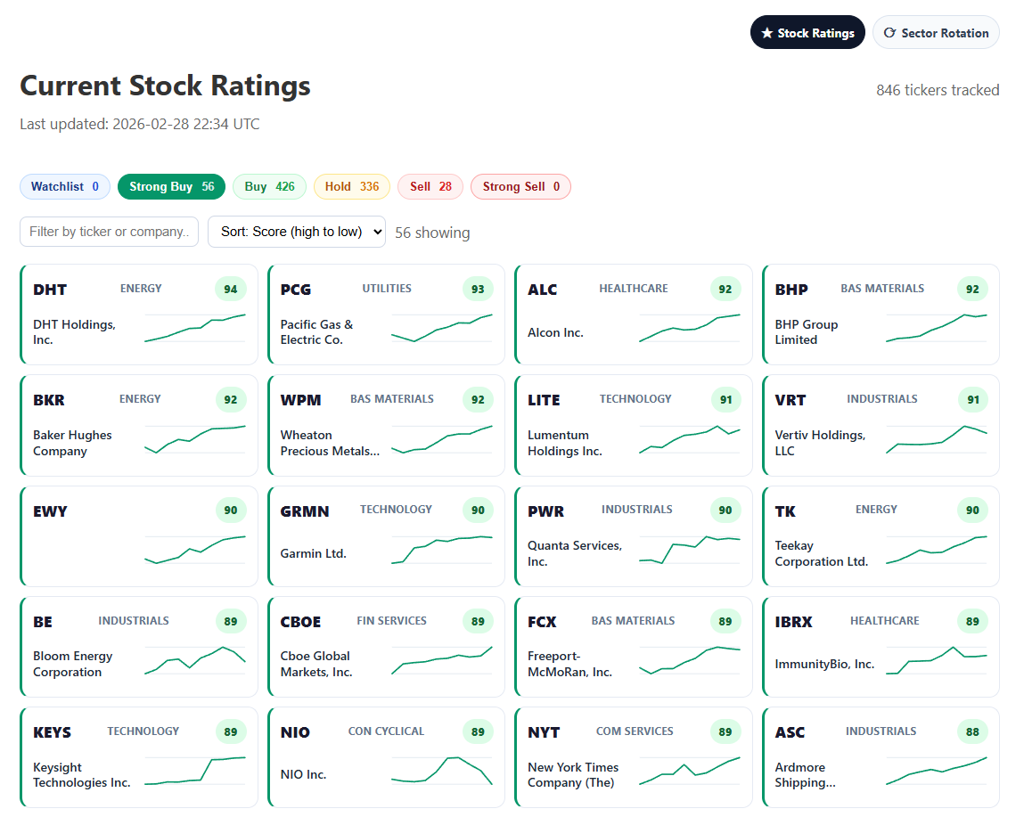Viewport: 1024px width, 817px height.
Task: Click the sparkline chart on Pacific Gas card
Action: coord(441,330)
